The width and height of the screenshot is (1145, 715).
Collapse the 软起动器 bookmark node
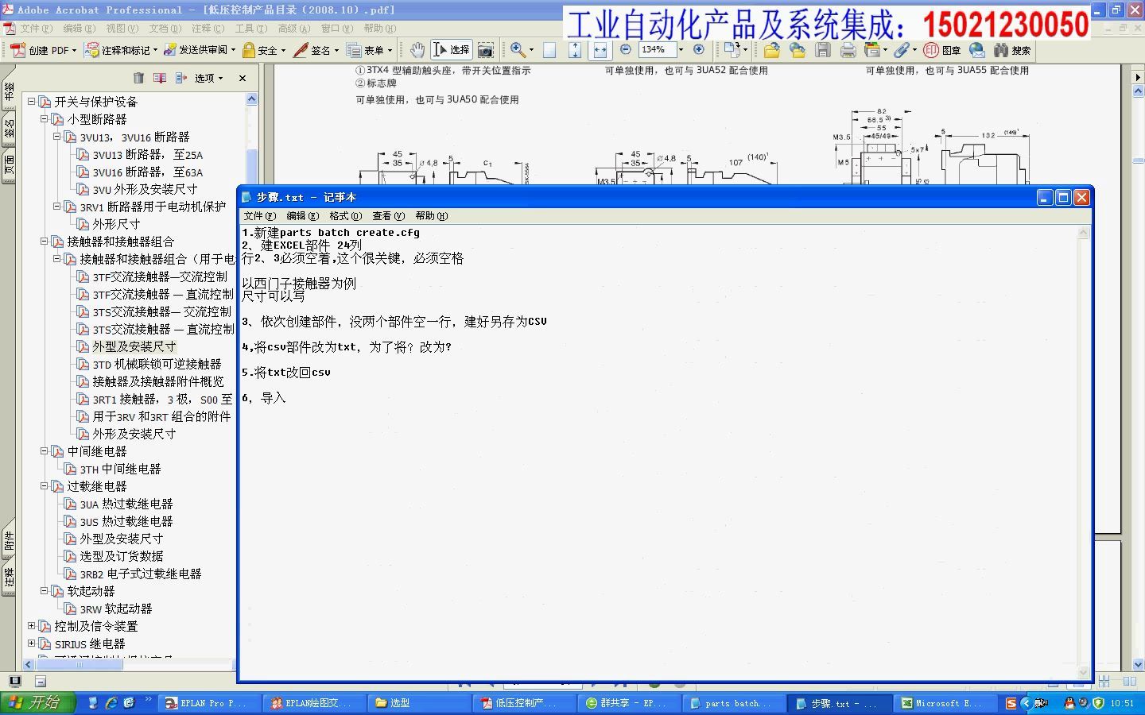click(x=45, y=590)
